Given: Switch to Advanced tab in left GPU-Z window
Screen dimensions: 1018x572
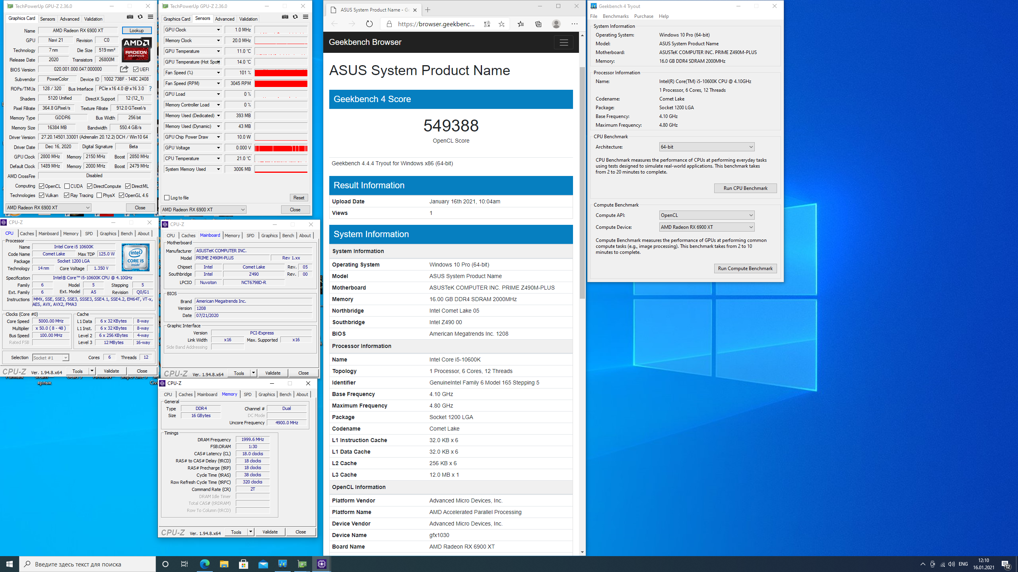Looking at the screenshot, I should (x=70, y=19).
